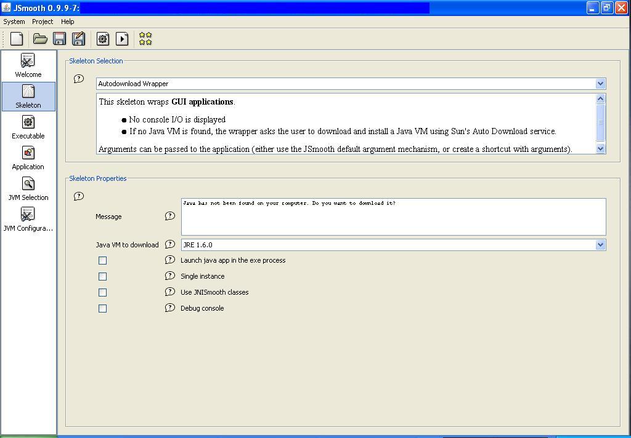The image size is (631, 438).
Task: Select the Executable panel icon
Action: click(28, 126)
